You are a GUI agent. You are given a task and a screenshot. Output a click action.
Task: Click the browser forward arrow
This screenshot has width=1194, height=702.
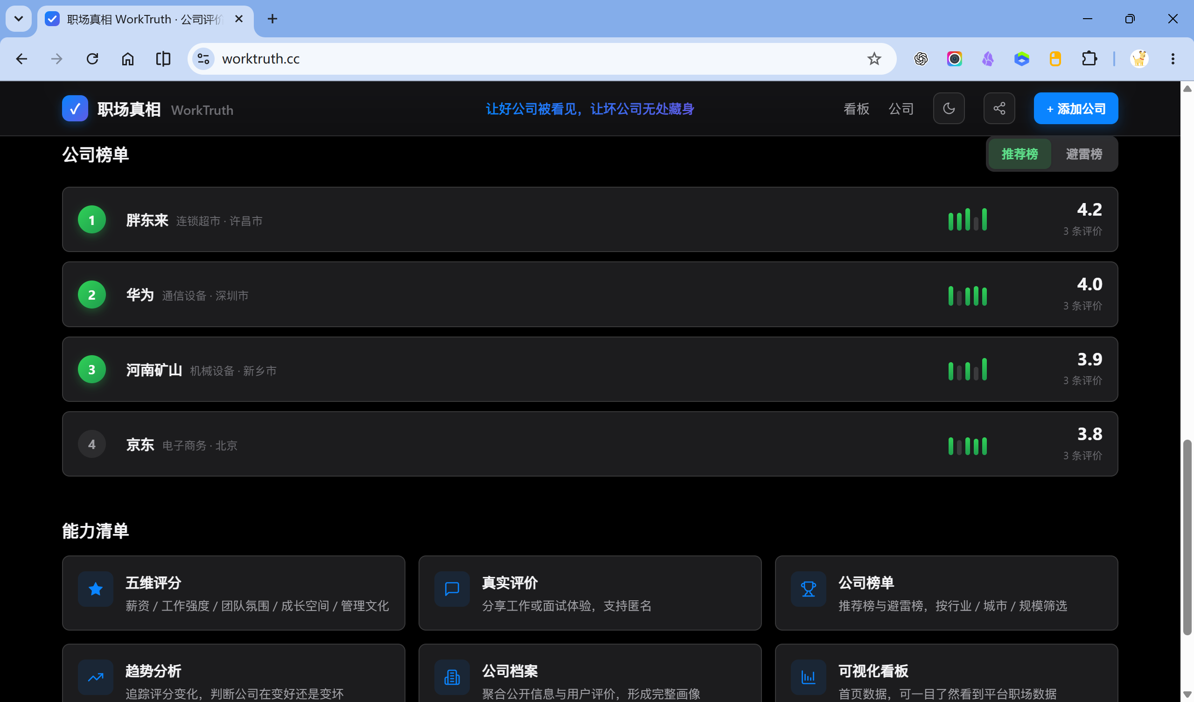pyautogui.click(x=57, y=59)
